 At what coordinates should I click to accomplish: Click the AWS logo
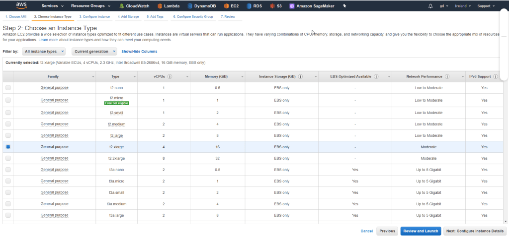[x=21, y=5]
